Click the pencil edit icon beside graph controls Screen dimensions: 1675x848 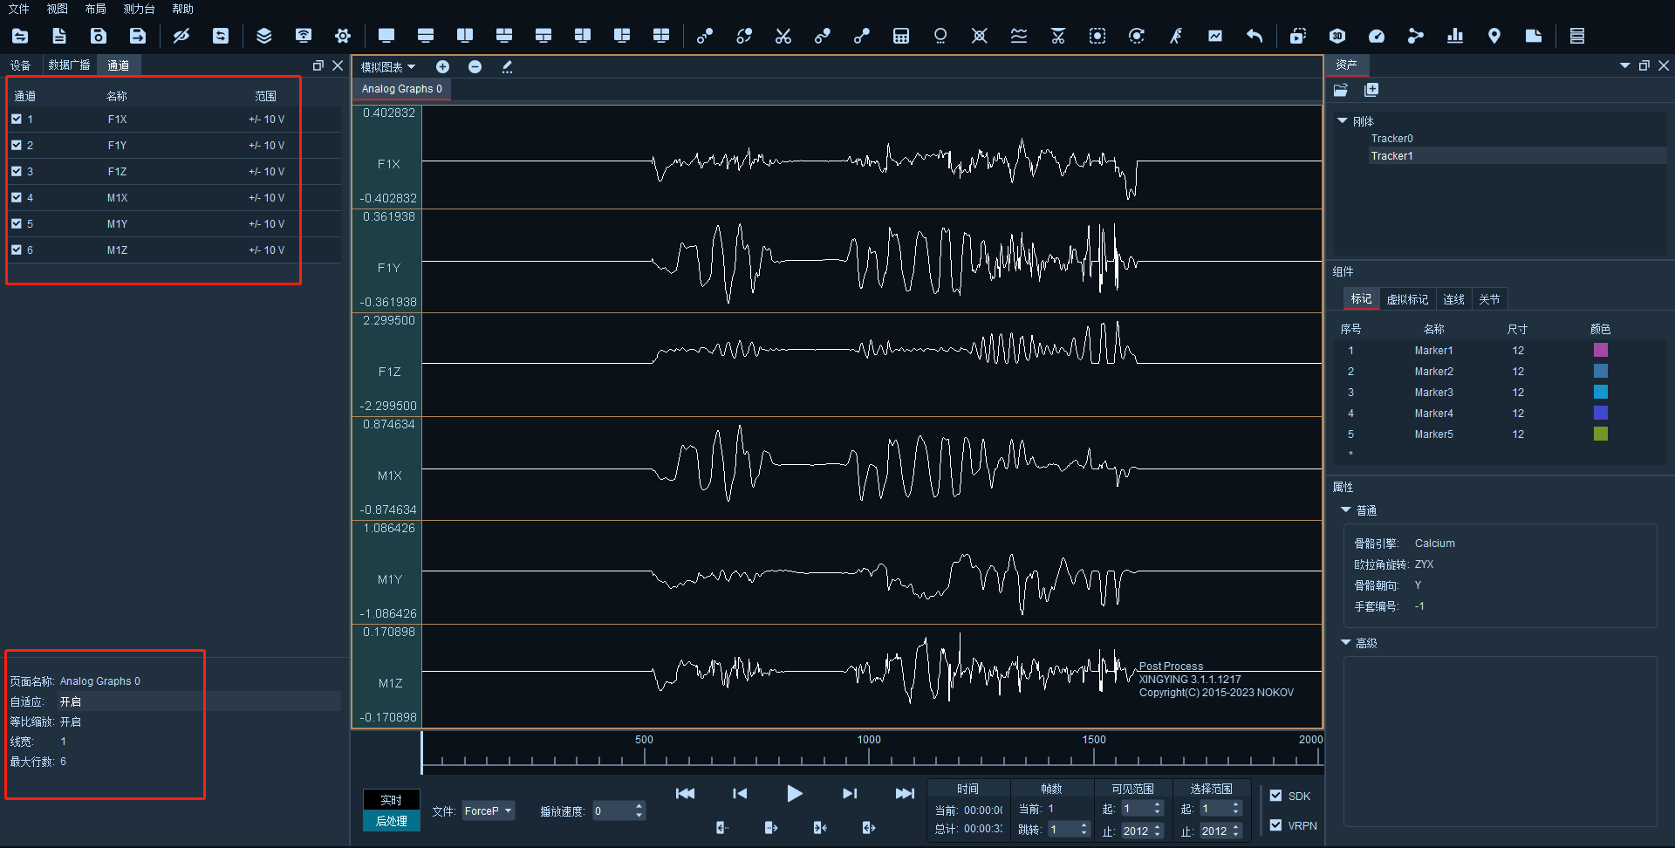pos(507,67)
